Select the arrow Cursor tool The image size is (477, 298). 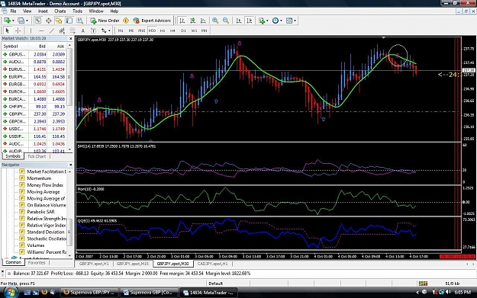click(x=8, y=30)
